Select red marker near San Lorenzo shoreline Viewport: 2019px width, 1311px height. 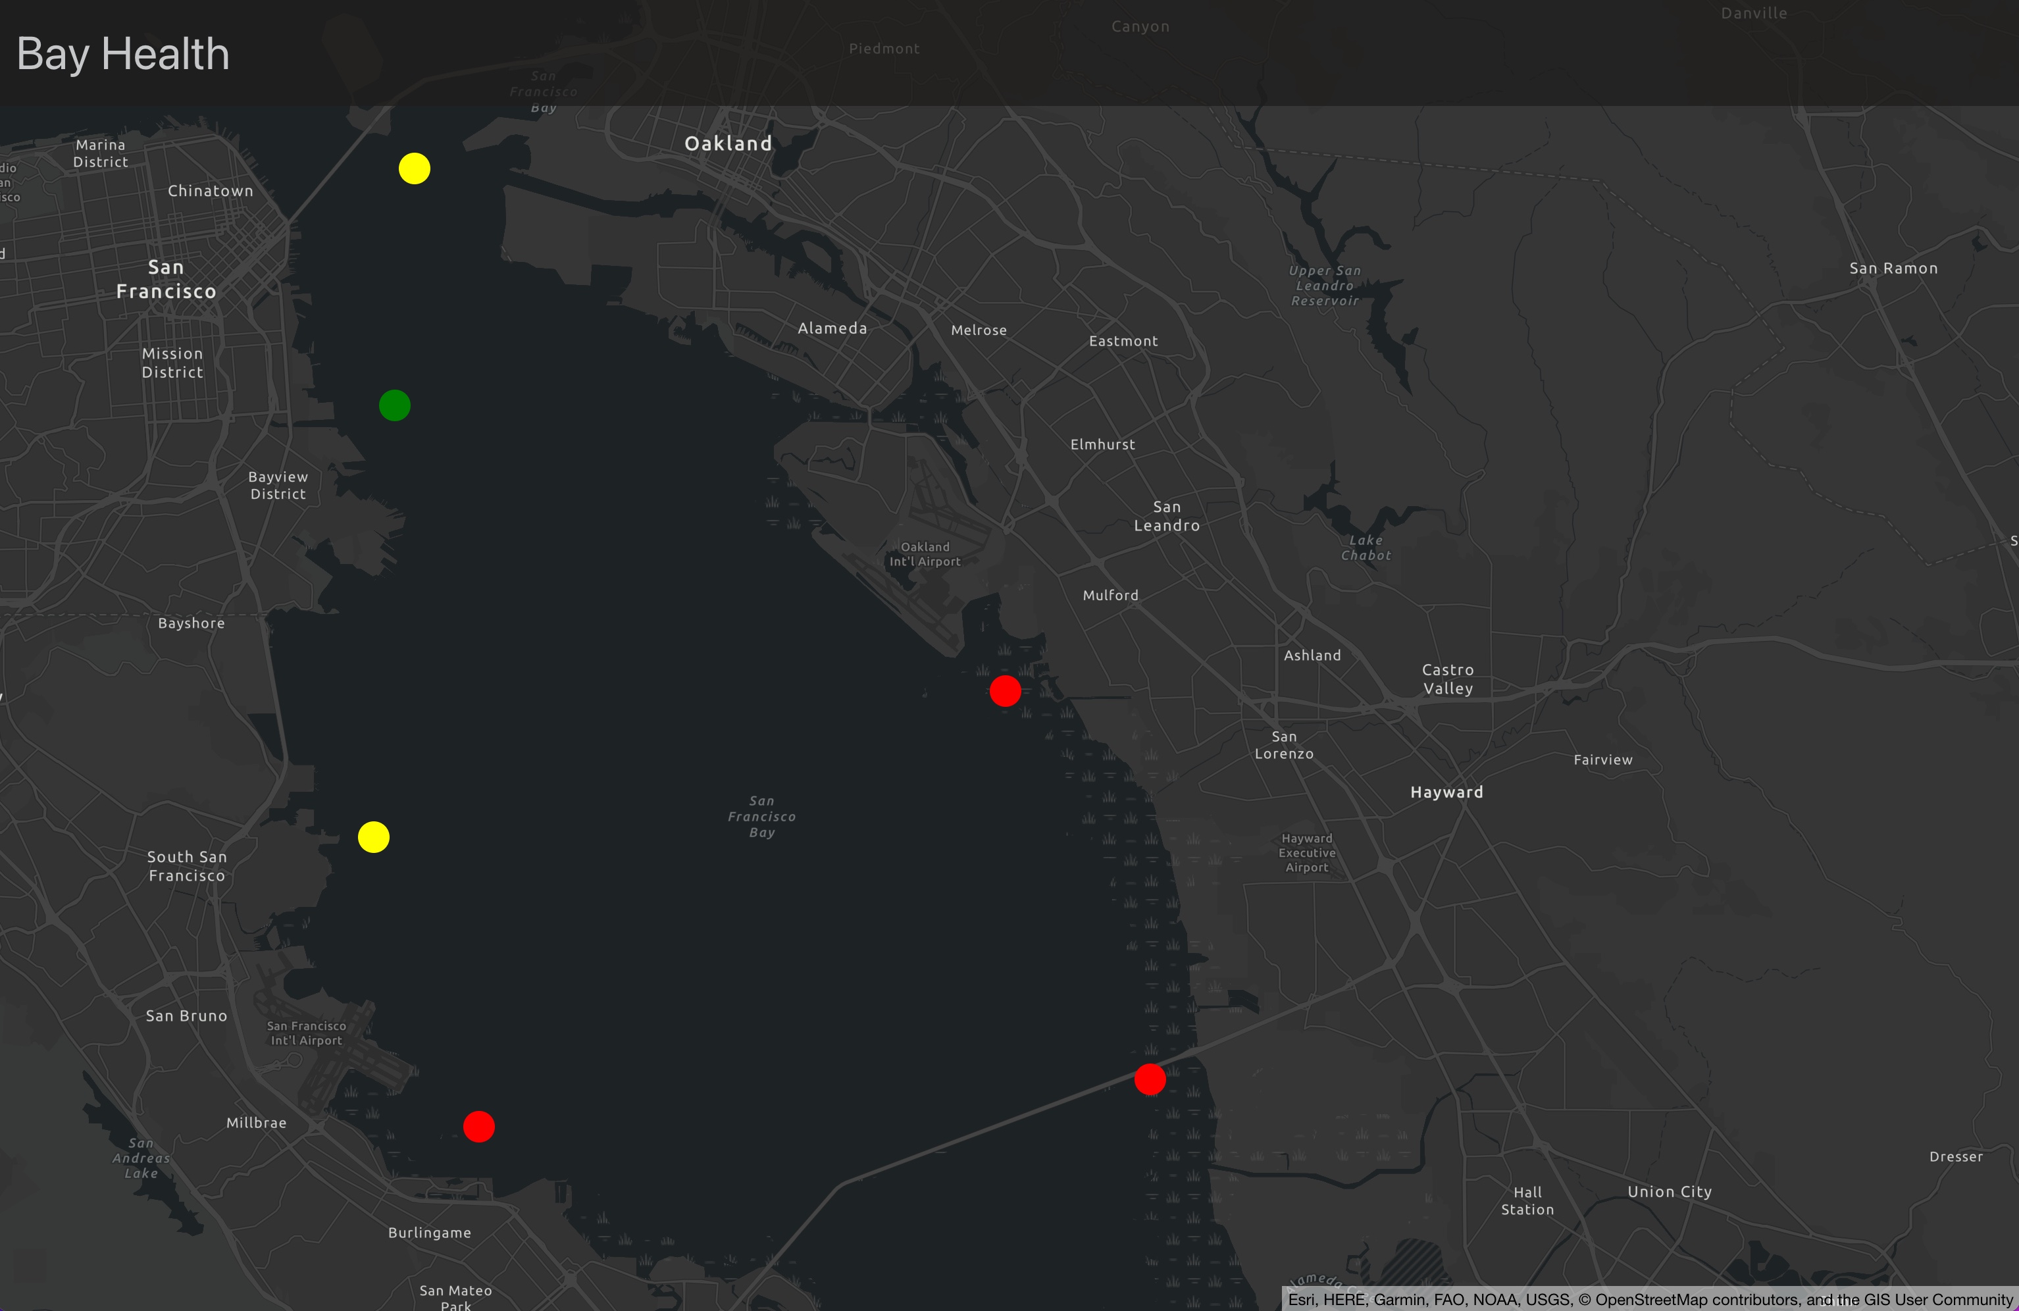point(1006,691)
